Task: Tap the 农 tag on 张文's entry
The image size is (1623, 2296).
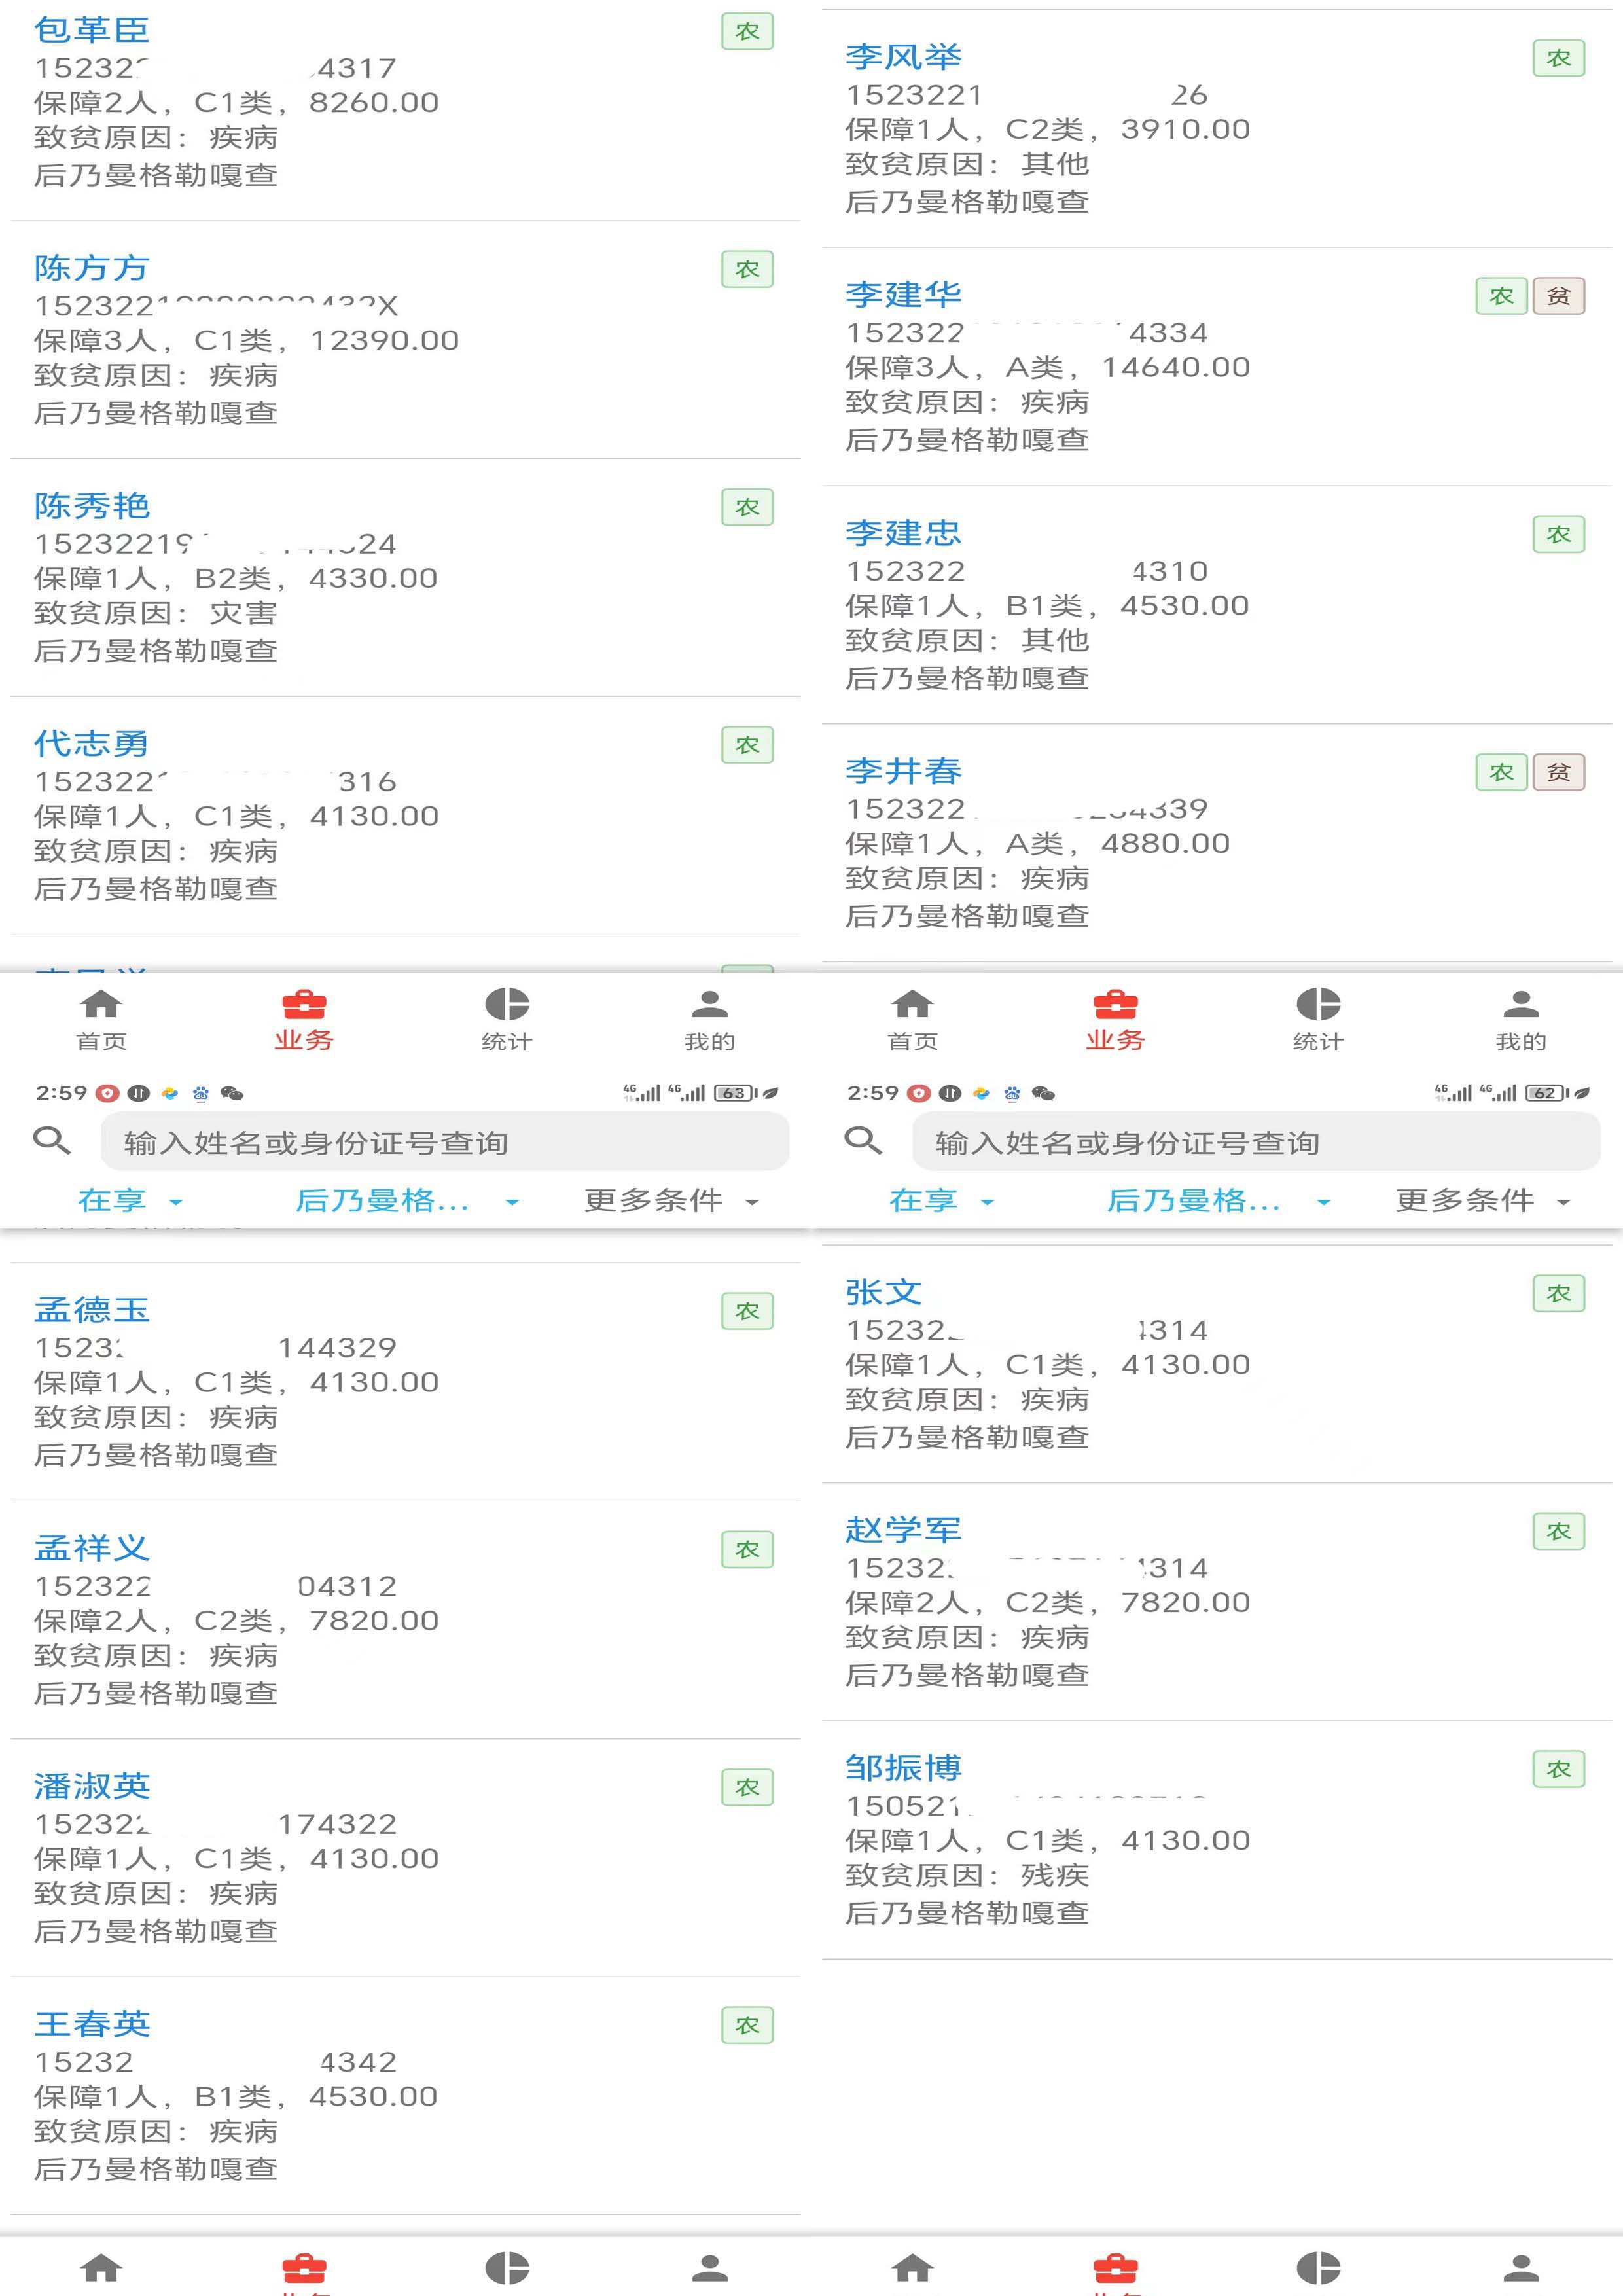Action: click(1558, 1293)
